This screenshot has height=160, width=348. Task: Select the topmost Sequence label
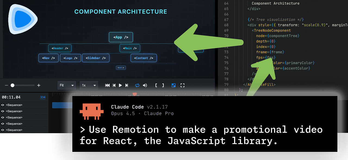(14, 105)
